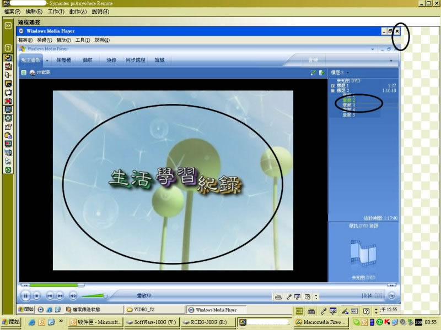Image resolution: width=441 pixels, height=330 pixels.
Task: Open the 現正播放 tab dropdown arrow
Action: [x=47, y=61]
